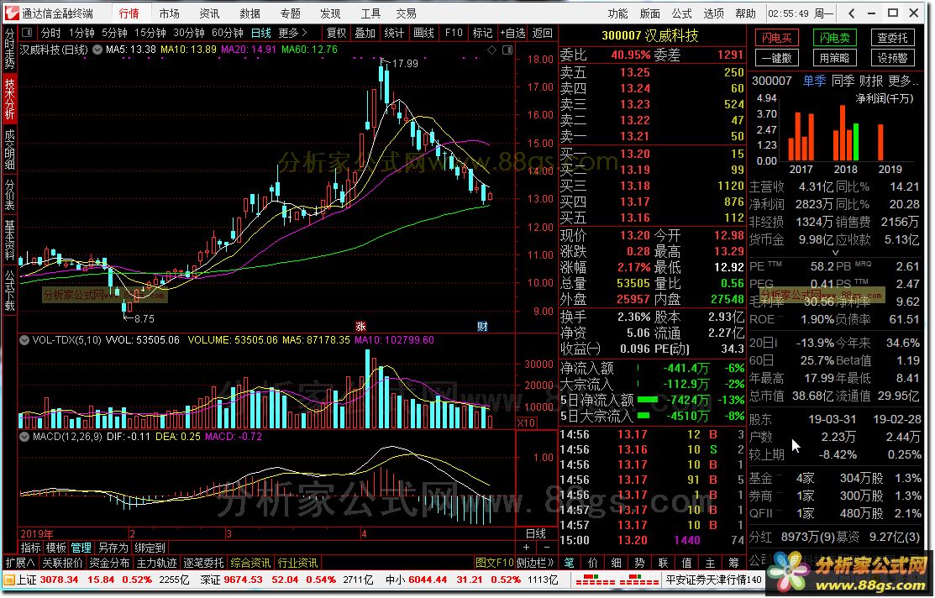Expand the finance data down arrow under 货币金
The height and width of the screenshot is (598, 935).
point(835,254)
